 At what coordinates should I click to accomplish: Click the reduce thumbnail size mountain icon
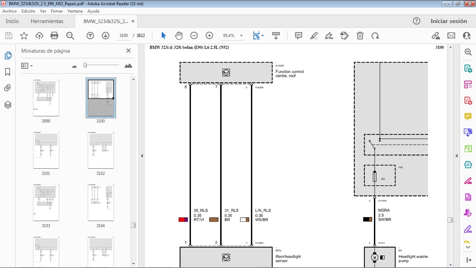(x=74, y=66)
